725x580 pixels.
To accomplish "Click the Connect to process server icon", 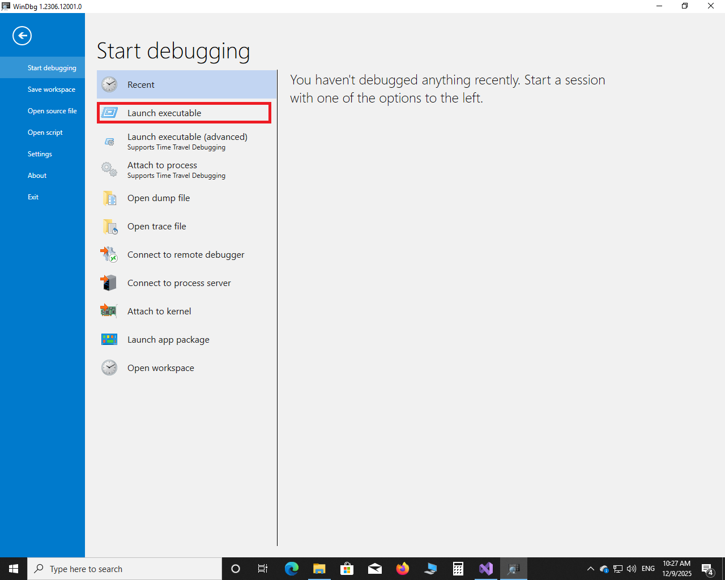I will 109,283.
